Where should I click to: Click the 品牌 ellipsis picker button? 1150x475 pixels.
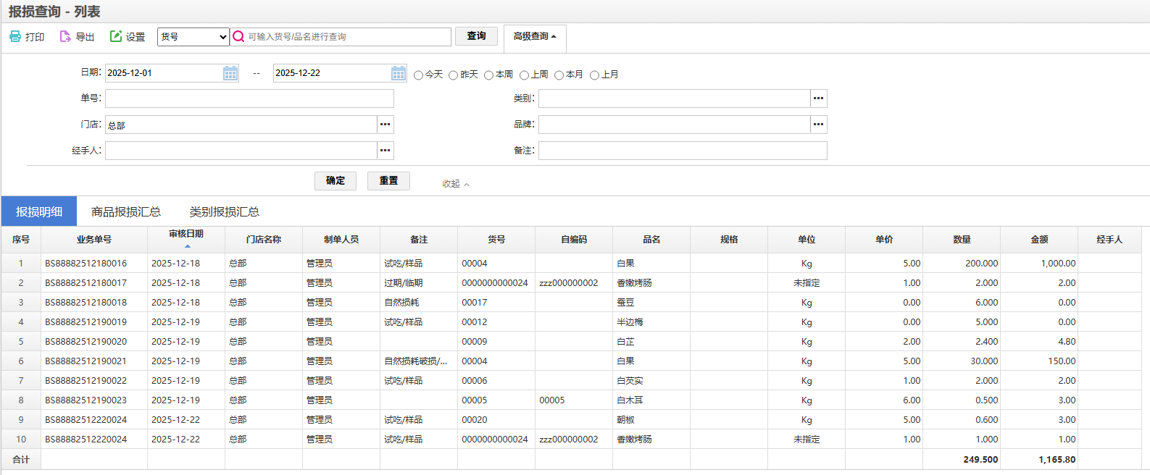tap(819, 125)
